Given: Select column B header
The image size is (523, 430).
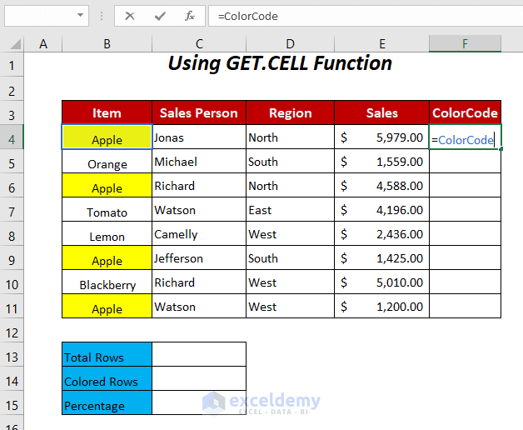Looking at the screenshot, I should [x=107, y=43].
